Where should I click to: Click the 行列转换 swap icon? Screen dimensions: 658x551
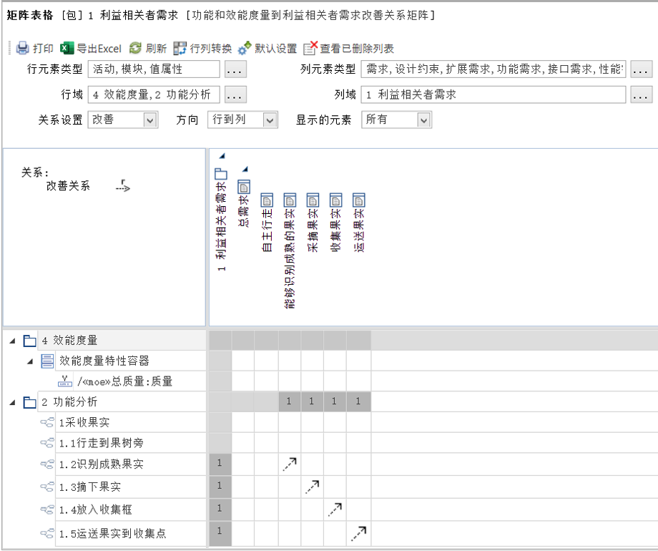(180, 48)
